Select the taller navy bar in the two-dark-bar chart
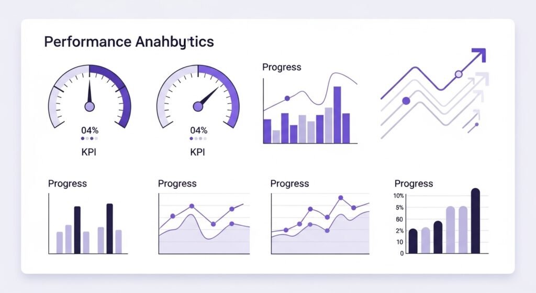Screen dimensions: 536x293 click(110, 229)
